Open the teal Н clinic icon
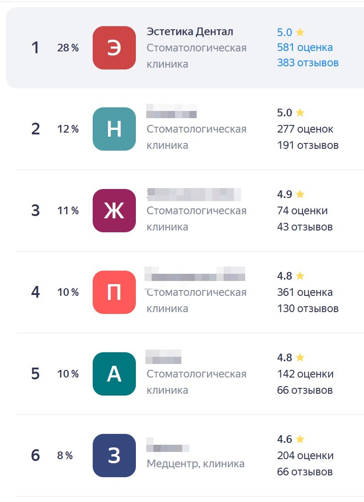Viewport: 364px width, 502px height. pyautogui.click(x=114, y=129)
